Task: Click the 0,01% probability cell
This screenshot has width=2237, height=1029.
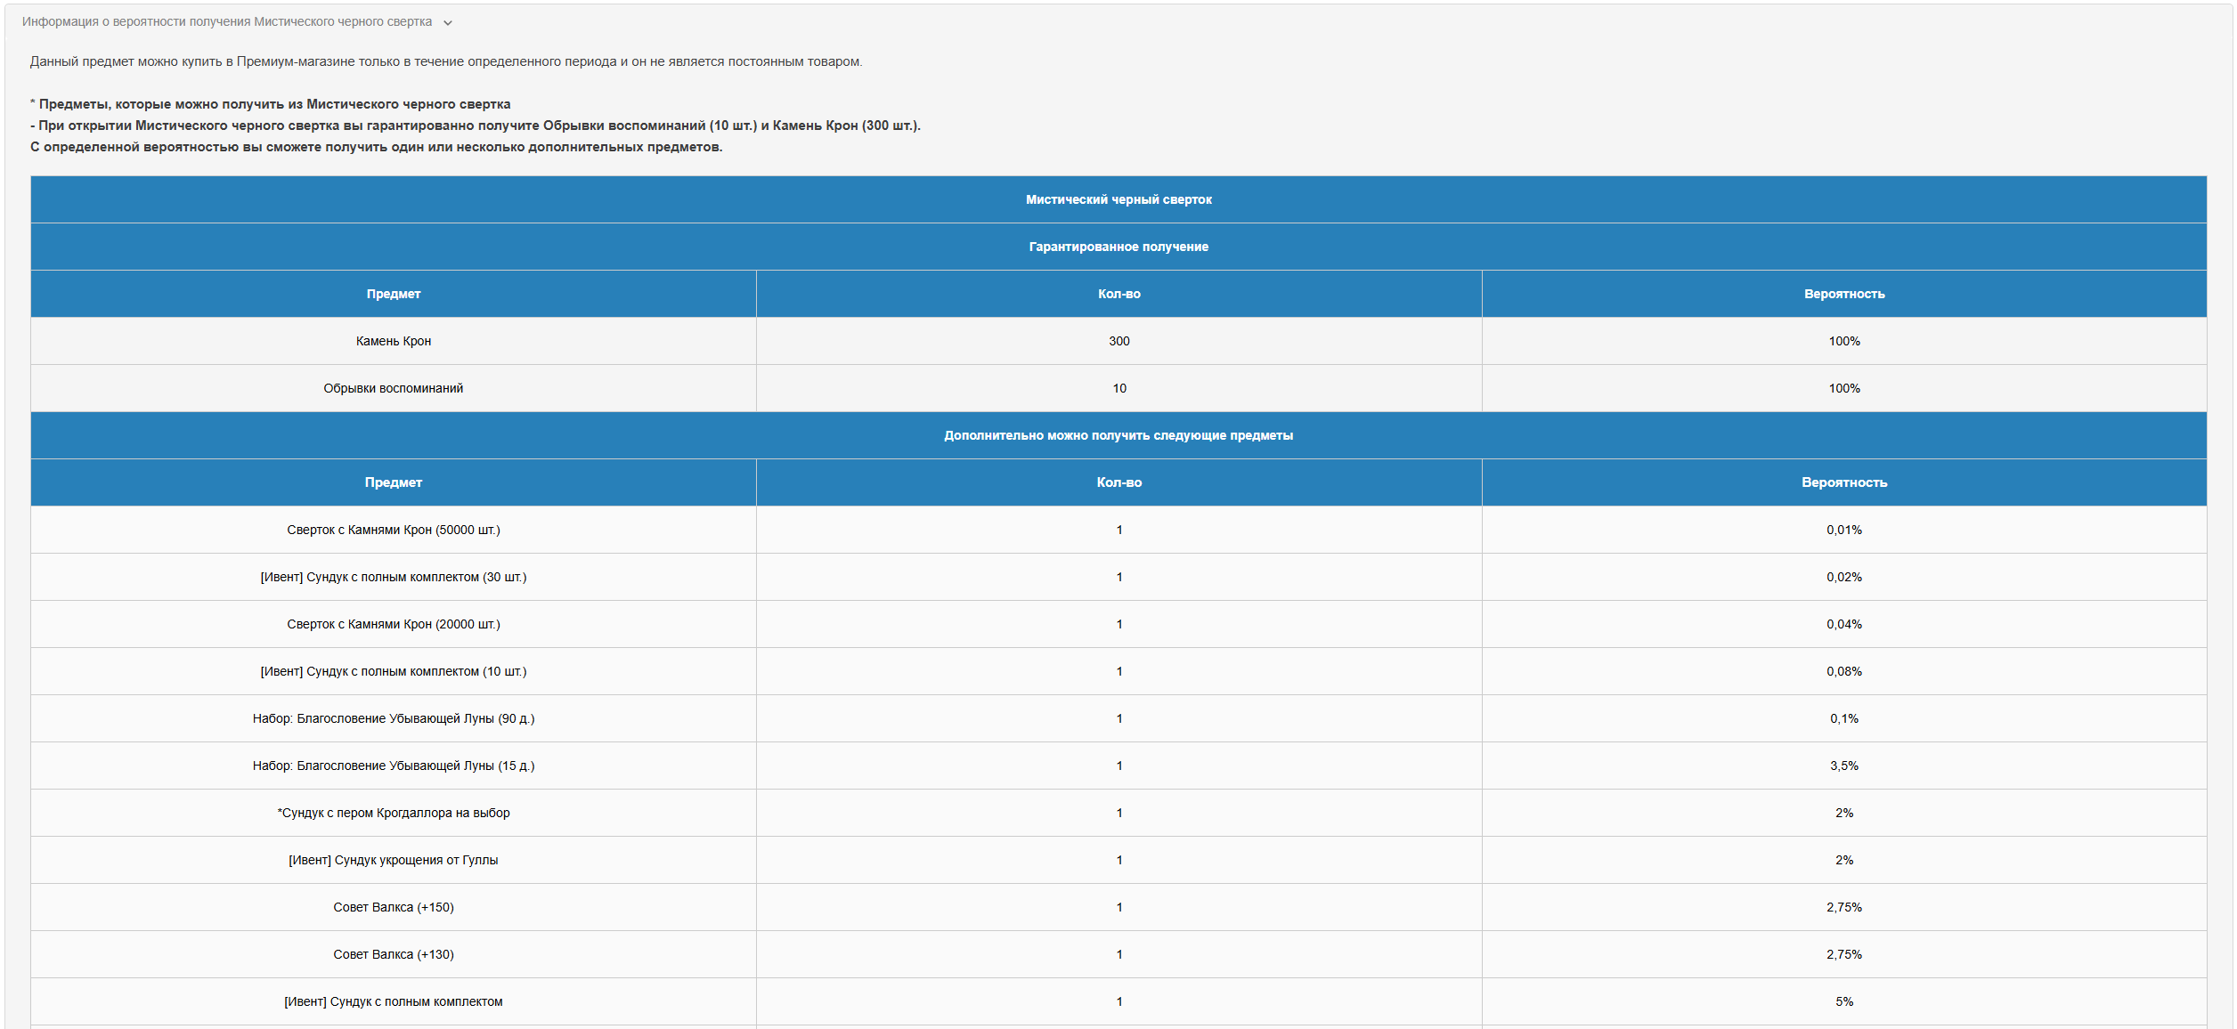Action: coord(1843,530)
